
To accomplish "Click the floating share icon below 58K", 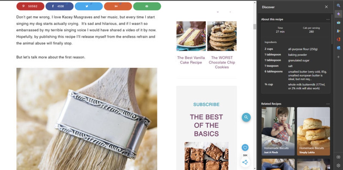I will pos(245,162).
